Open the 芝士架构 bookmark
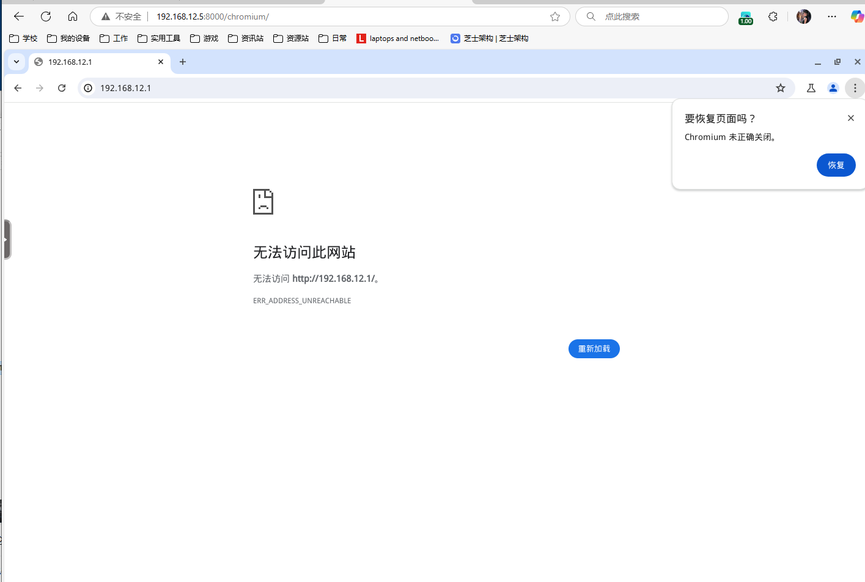The height and width of the screenshot is (582, 865). click(490, 39)
